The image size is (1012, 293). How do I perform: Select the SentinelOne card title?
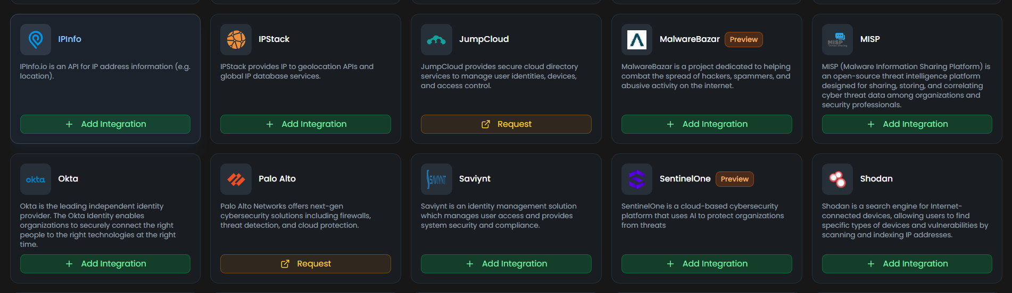pyautogui.click(x=685, y=179)
